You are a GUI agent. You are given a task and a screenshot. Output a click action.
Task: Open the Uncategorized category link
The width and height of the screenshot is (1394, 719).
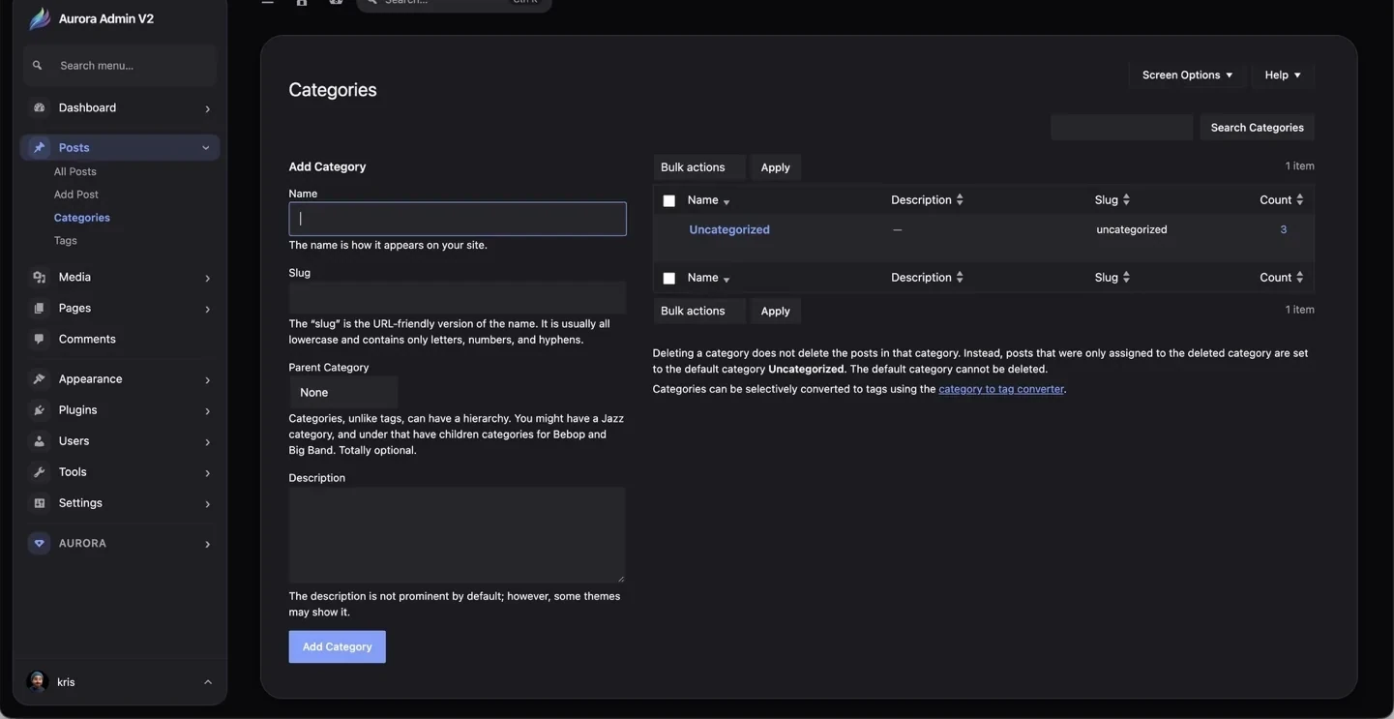coord(729,229)
